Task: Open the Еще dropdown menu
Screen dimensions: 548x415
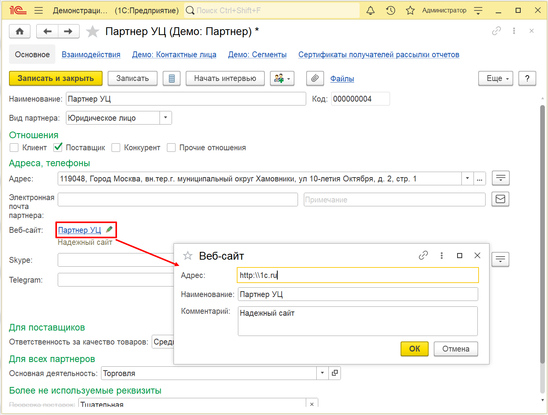Action: [496, 78]
